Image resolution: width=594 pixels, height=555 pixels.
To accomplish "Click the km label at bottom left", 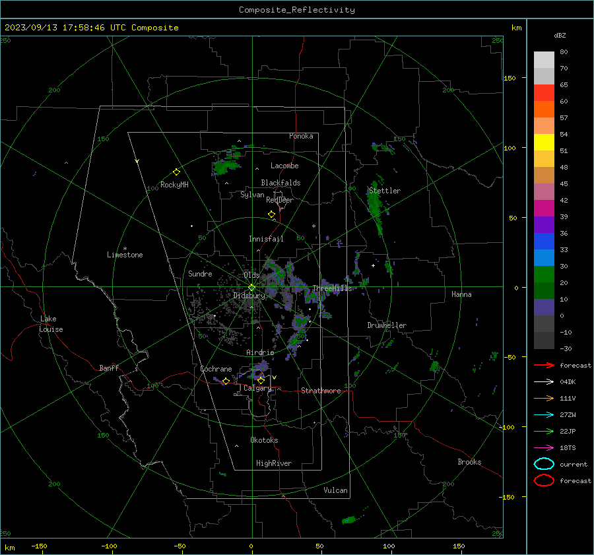I will coord(9,548).
